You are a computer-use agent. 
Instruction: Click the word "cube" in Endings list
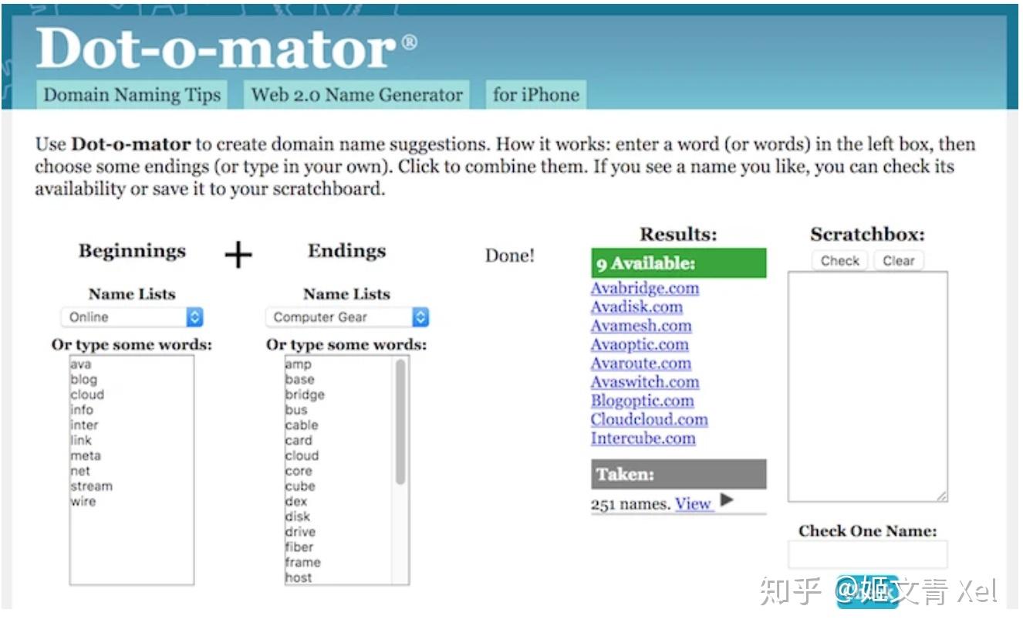point(300,486)
